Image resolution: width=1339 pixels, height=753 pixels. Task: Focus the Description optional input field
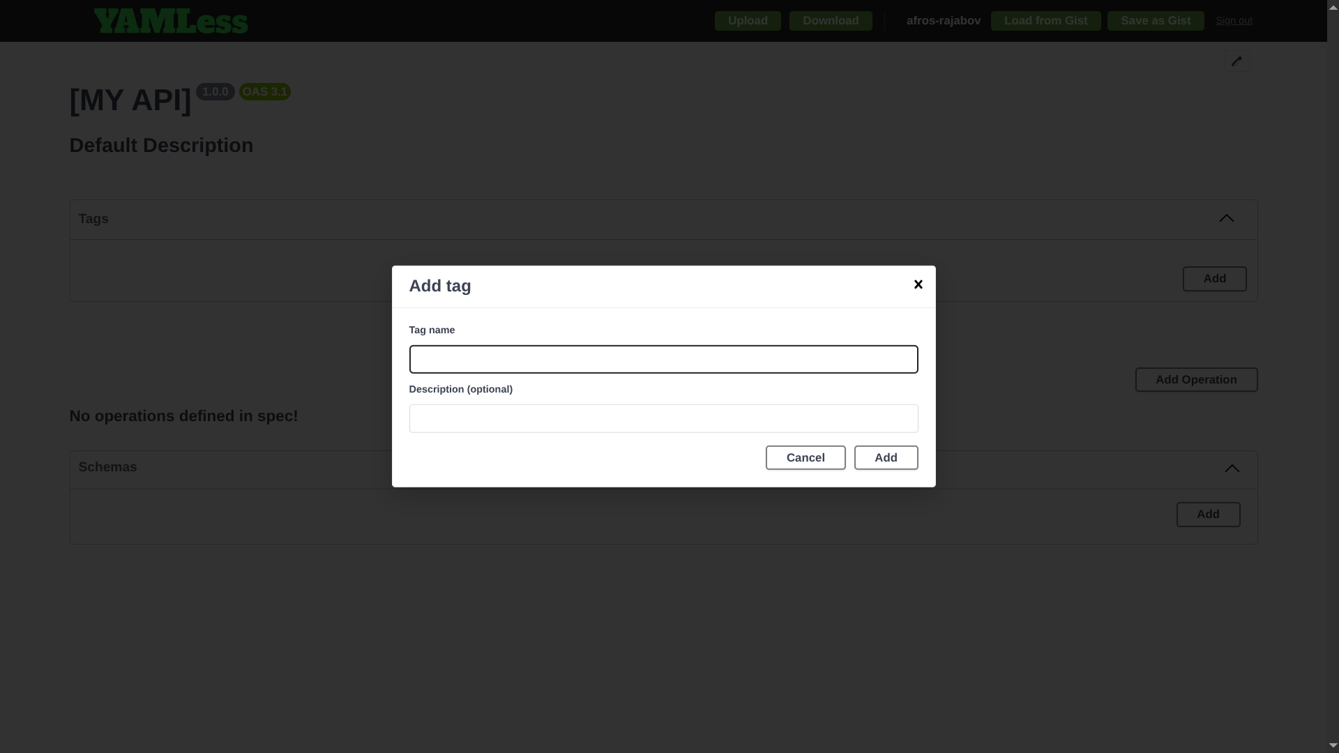[663, 418]
